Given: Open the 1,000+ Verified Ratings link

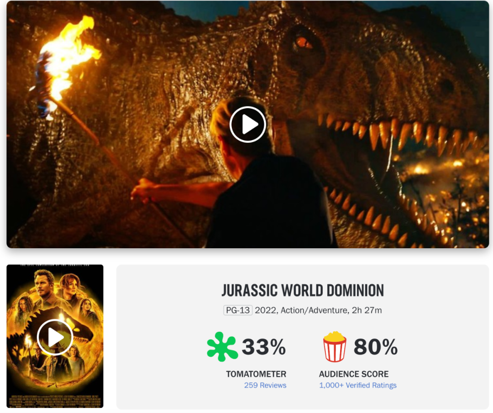Looking at the screenshot, I should 358,385.
